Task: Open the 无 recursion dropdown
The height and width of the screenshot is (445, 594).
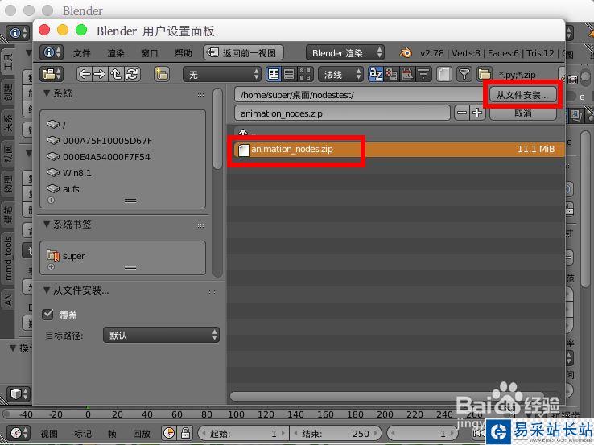Action: pyautogui.click(x=222, y=74)
